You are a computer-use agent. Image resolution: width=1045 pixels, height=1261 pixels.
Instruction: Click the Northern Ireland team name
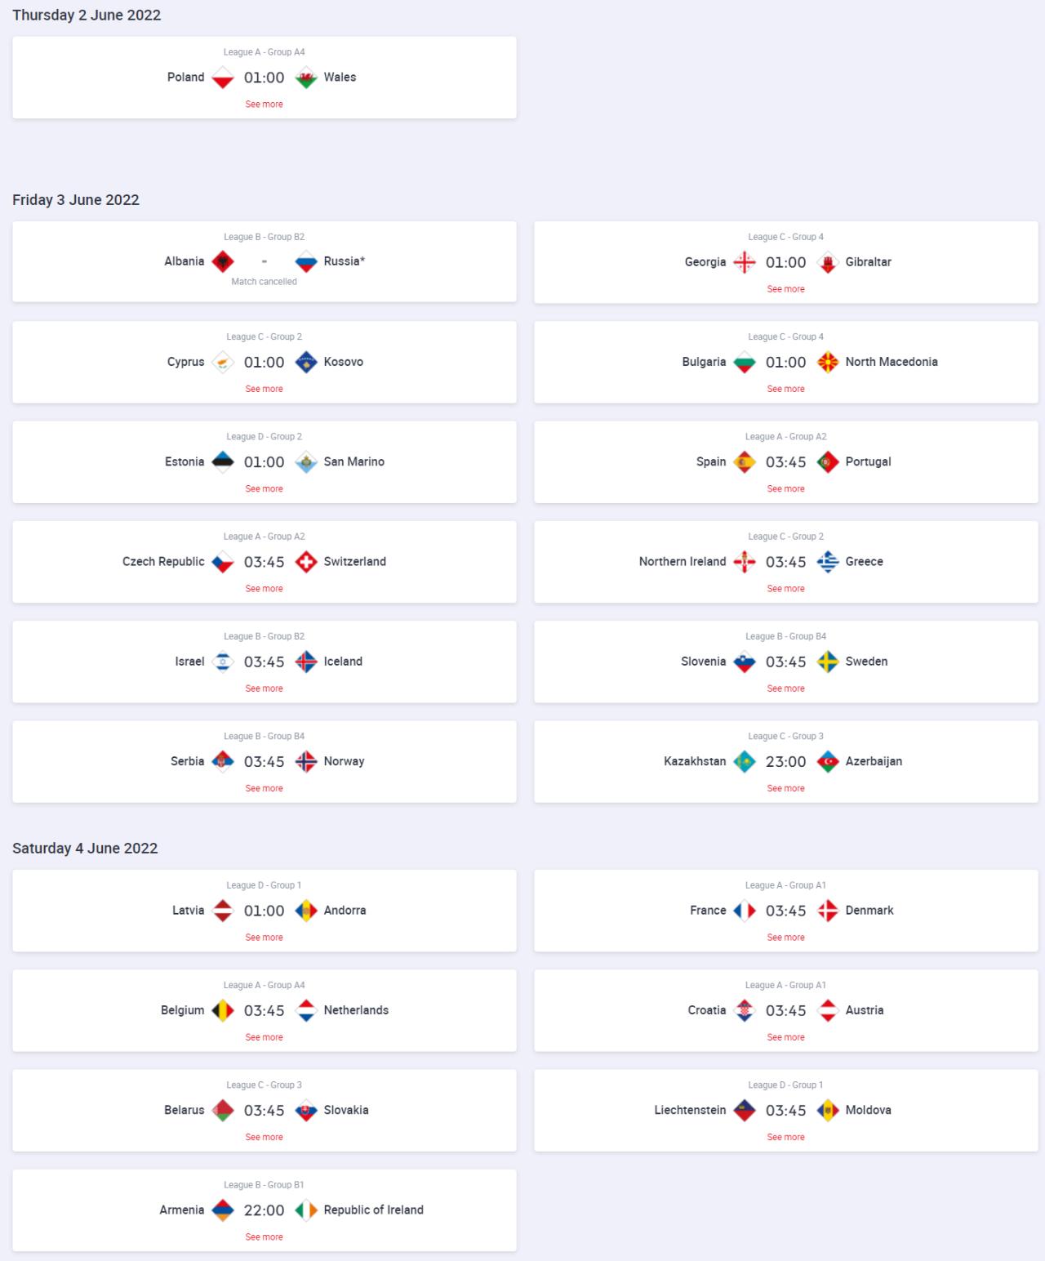tap(683, 562)
